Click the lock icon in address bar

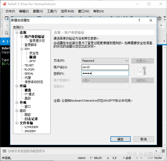7,25
